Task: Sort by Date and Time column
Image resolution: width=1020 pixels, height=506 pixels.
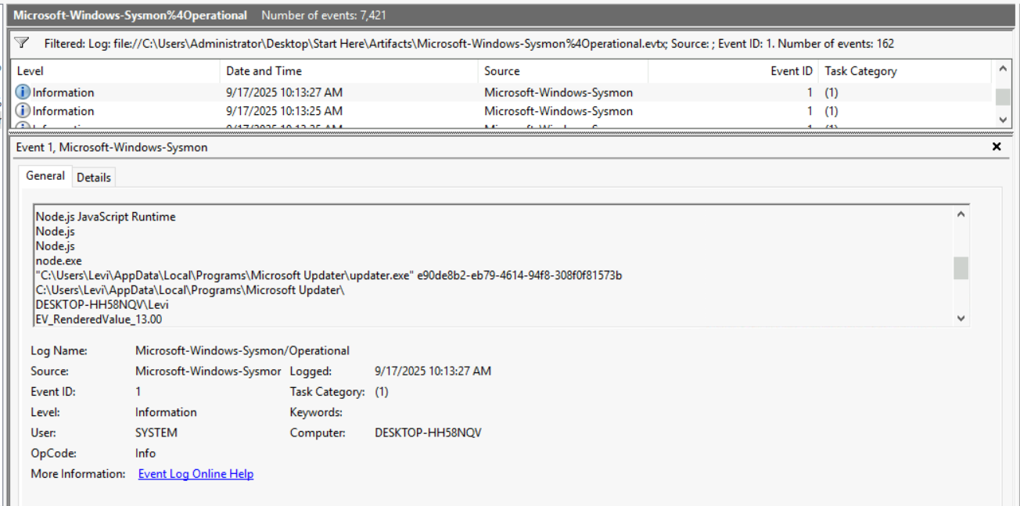Action: [349, 71]
